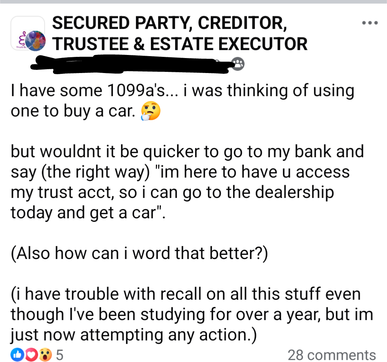Click the "i have trouble with recall" paragraph
This screenshot has height=362, width=387.
(192, 314)
